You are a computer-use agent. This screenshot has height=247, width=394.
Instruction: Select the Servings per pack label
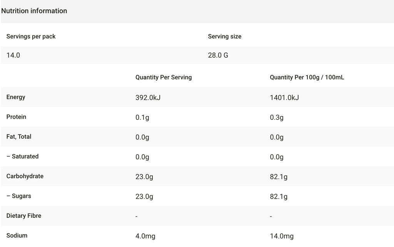click(31, 36)
